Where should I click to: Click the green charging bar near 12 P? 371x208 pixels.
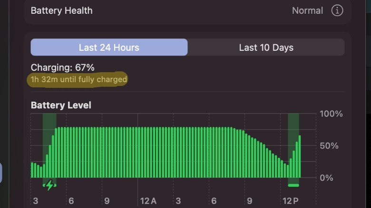point(293,185)
